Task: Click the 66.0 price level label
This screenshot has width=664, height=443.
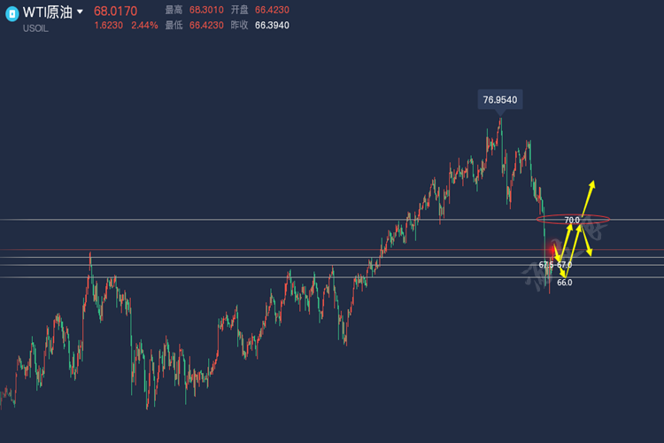Action: pos(565,283)
